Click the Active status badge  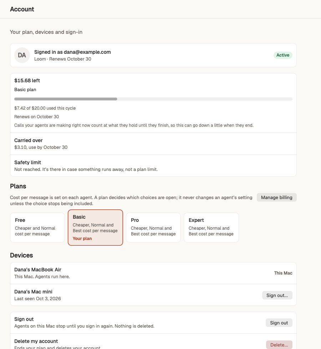pyautogui.click(x=283, y=55)
